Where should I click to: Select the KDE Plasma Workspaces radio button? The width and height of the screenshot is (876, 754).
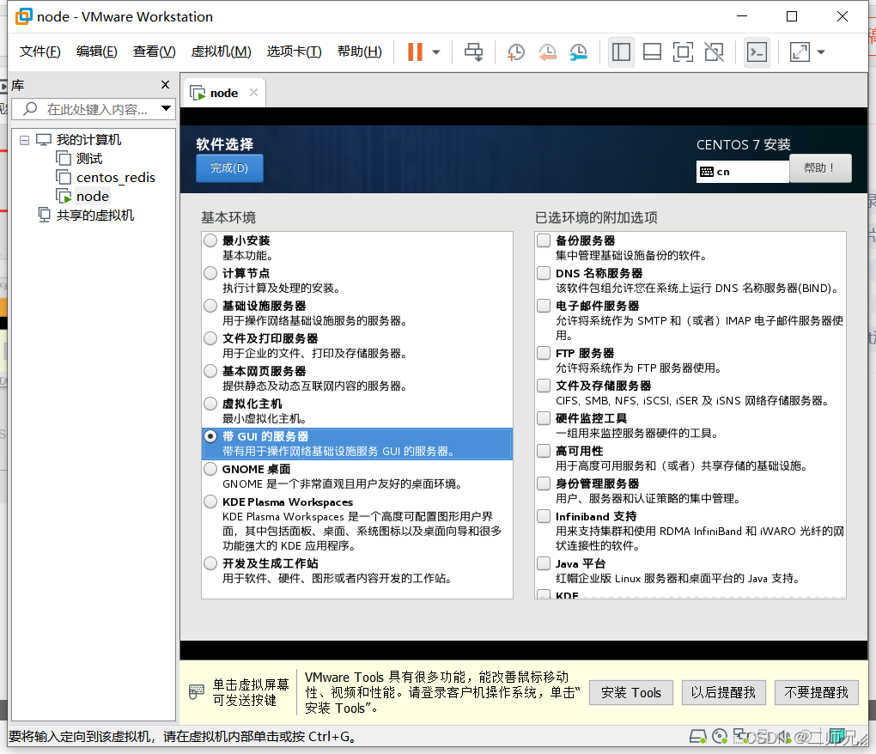point(210,502)
